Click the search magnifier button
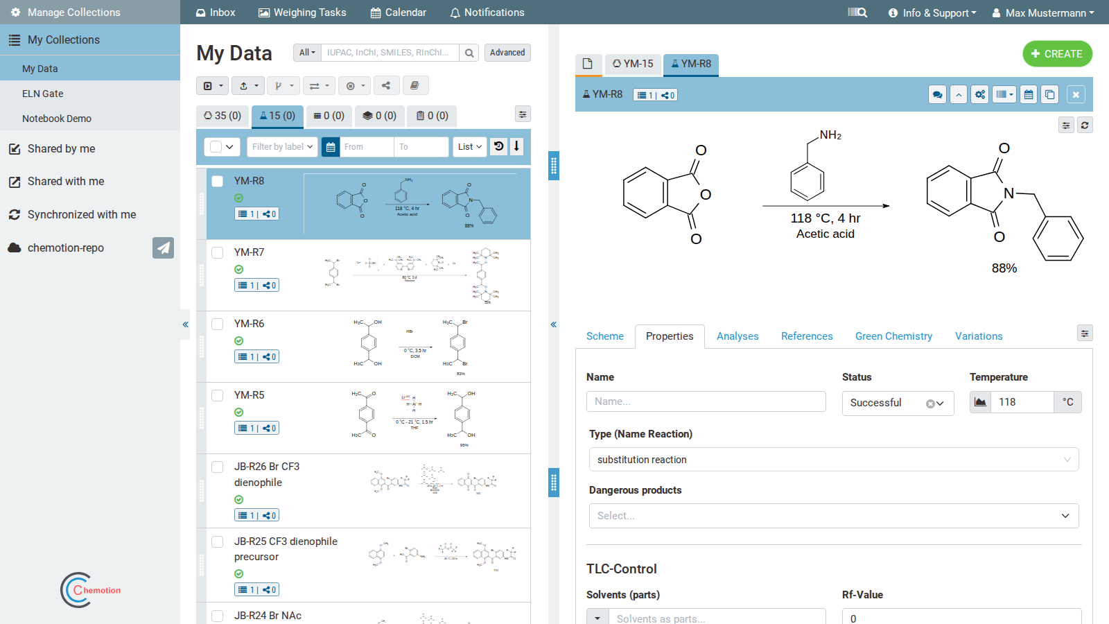This screenshot has width=1109, height=624. pyautogui.click(x=469, y=53)
